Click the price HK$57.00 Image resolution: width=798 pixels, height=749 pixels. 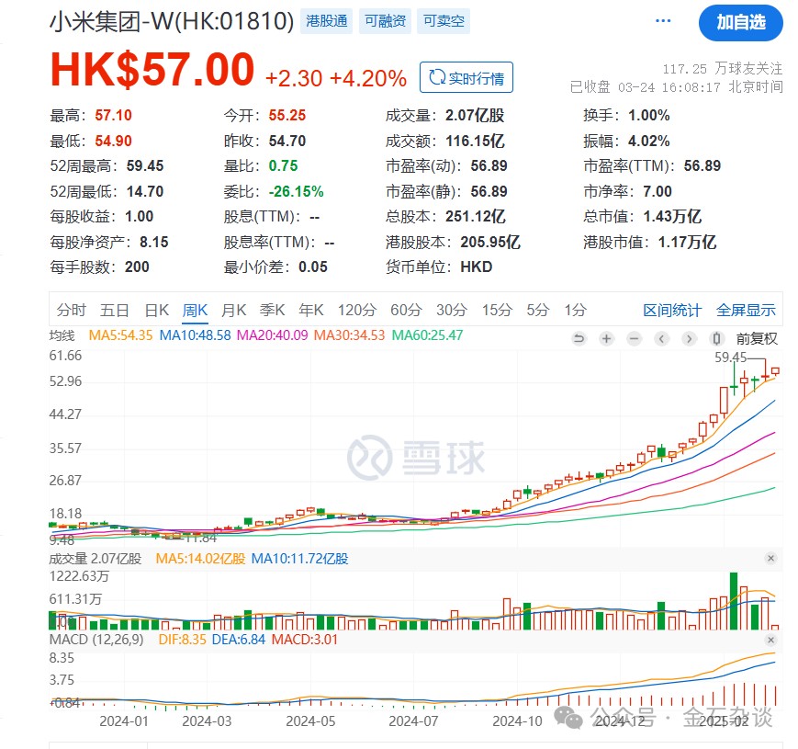152,70
